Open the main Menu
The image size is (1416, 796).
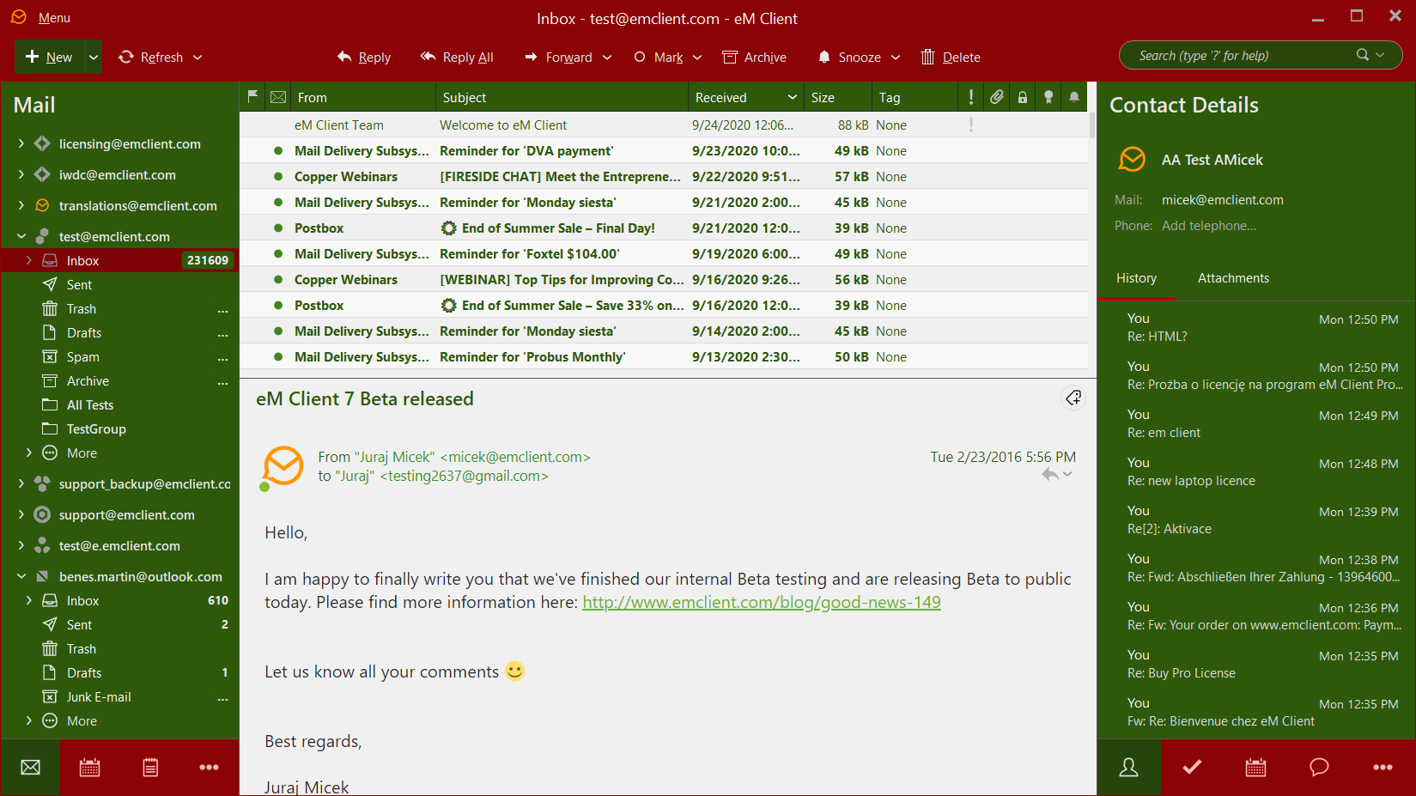click(53, 18)
